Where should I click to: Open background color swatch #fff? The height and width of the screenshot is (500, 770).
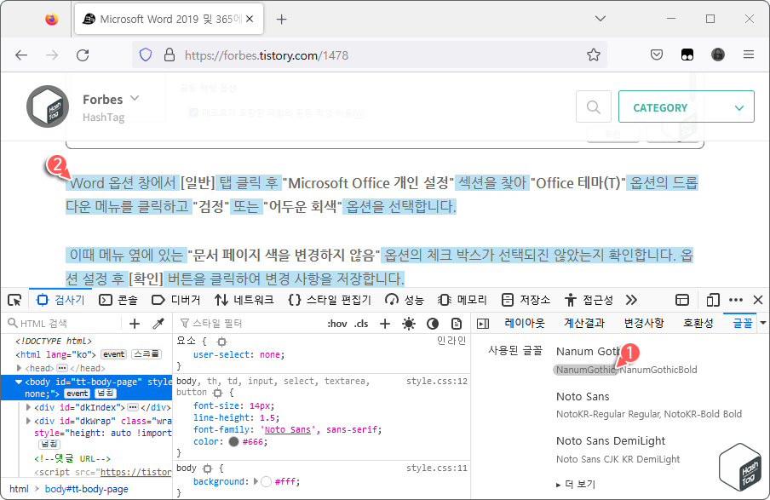point(266,482)
